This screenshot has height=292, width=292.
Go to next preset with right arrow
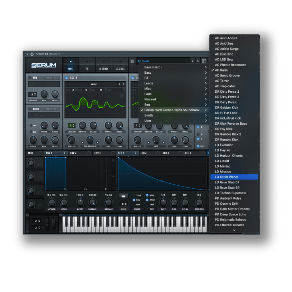198,61
